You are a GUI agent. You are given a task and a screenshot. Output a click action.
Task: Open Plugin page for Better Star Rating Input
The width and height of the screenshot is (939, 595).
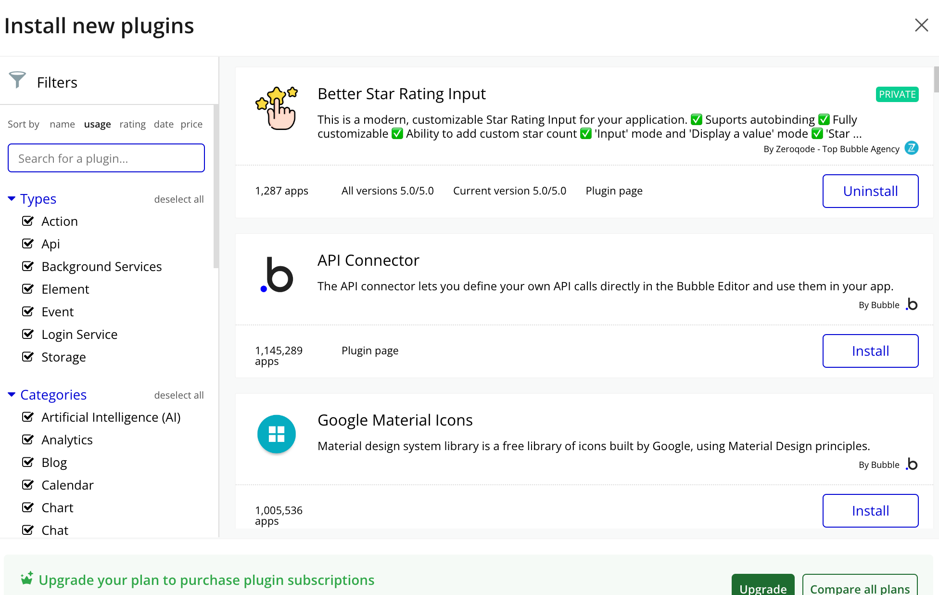[614, 191]
